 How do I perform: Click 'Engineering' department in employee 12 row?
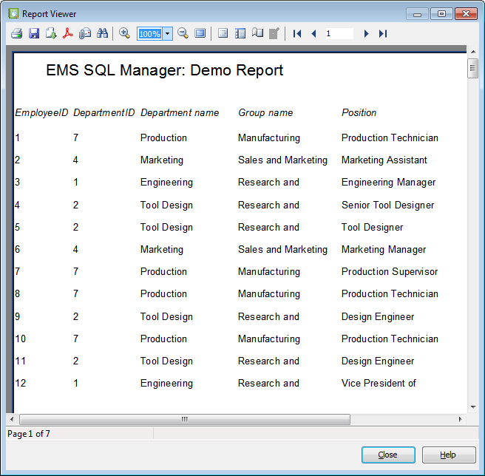pyautogui.click(x=166, y=383)
